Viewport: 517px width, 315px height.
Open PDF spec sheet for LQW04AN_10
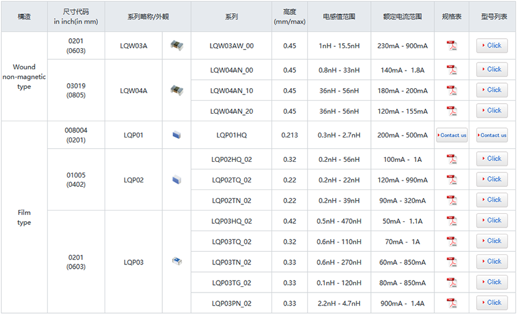click(451, 91)
